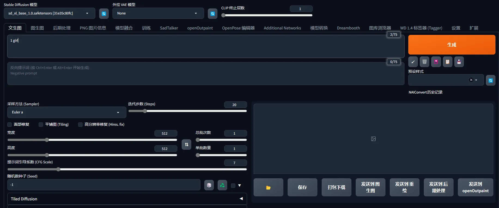Randomize the seed with the dice icon
This screenshot has width=499, height=208.
tap(209, 185)
